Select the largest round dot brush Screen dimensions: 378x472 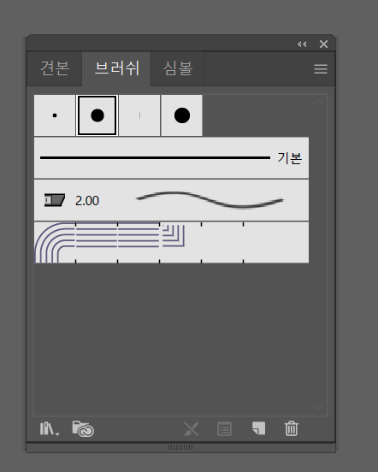click(182, 115)
